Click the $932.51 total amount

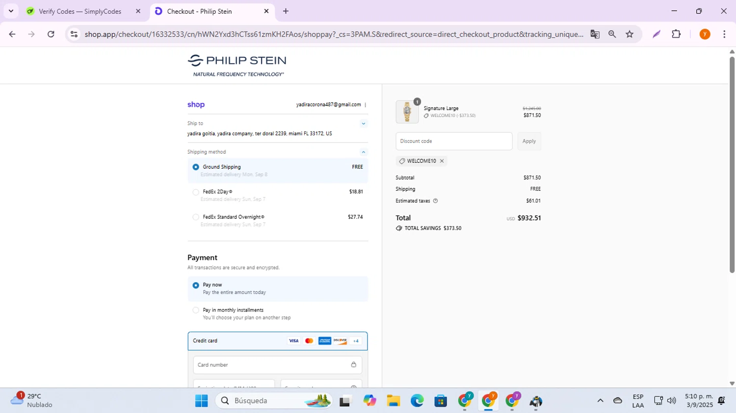point(529,218)
